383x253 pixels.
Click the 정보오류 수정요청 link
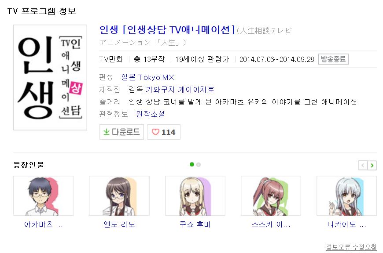click(351, 247)
